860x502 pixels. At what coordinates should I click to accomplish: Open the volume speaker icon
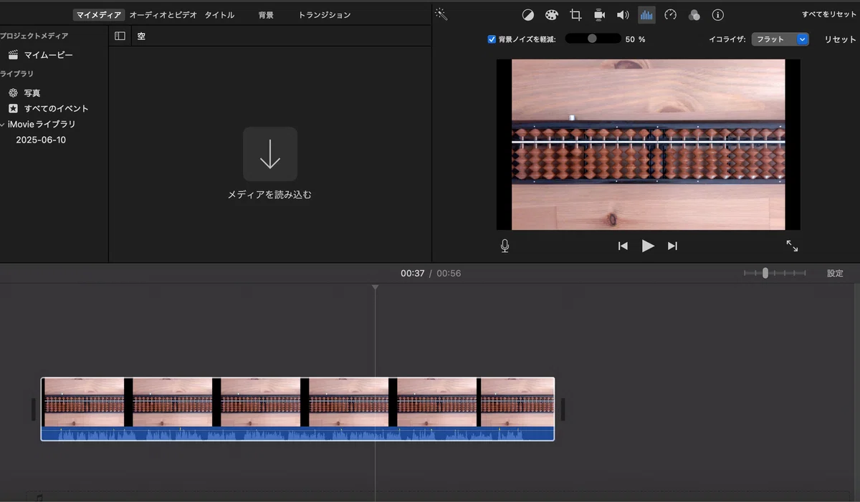point(623,15)
